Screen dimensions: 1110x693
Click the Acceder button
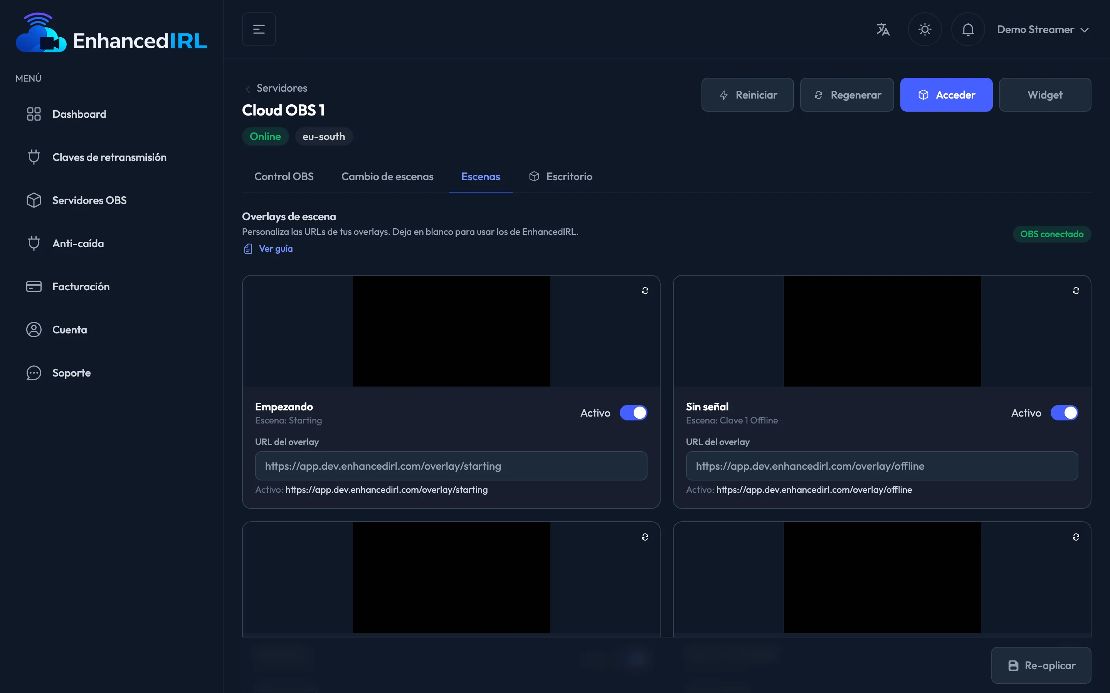pos(946,95)
